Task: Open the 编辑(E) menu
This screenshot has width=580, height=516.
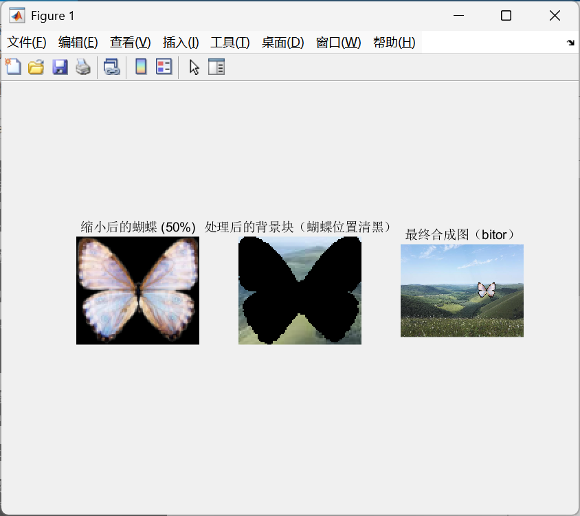Action: point(78,43)
